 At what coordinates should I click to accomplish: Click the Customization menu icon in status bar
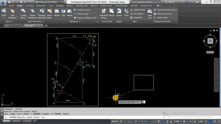(219, 121)
